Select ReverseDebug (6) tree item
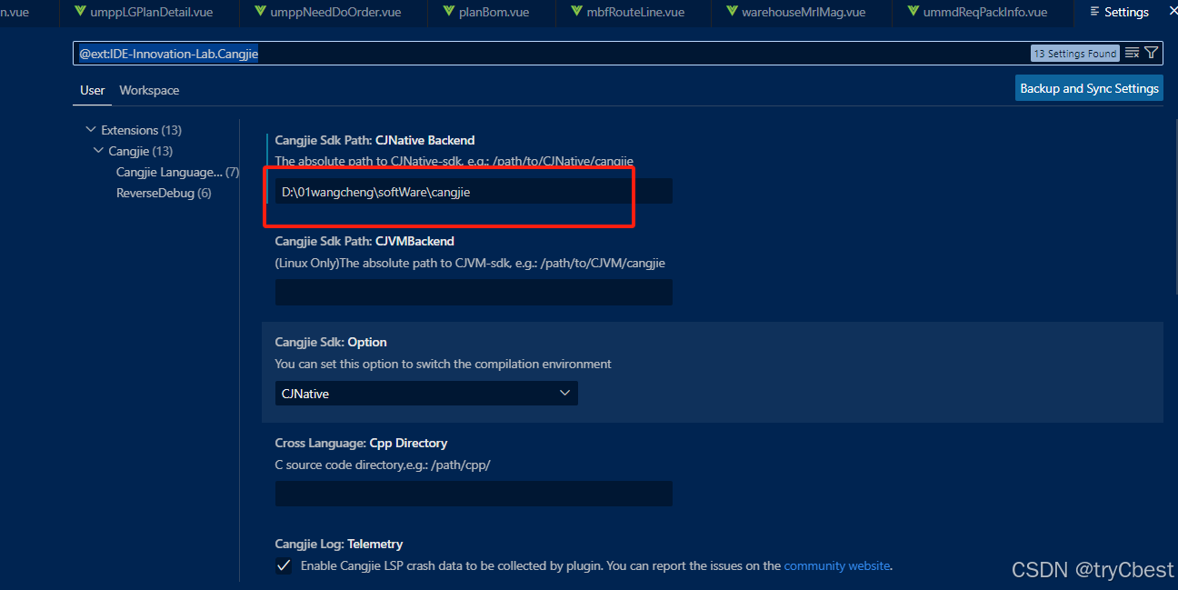The height and width of the screenshot is (590, 1178). click(x=164, y=193)
